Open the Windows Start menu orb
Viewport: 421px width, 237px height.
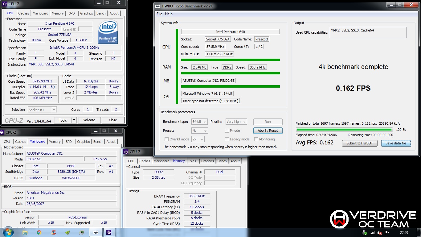pos(8,232)
